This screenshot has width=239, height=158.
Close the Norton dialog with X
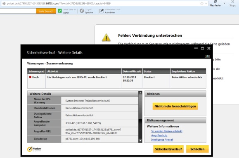209,48
